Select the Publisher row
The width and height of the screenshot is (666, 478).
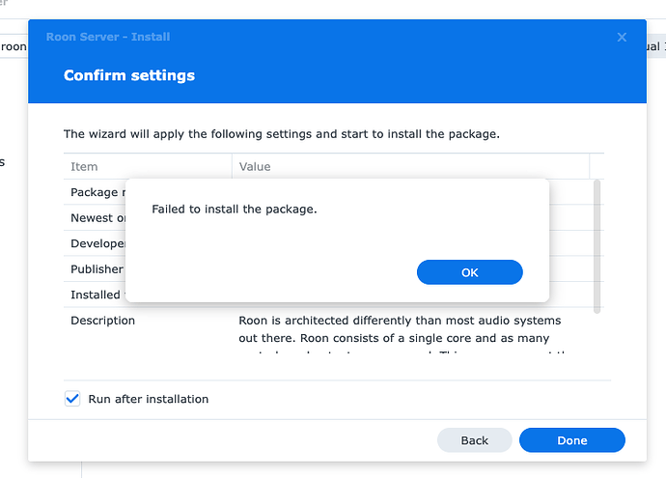point(97,269)
